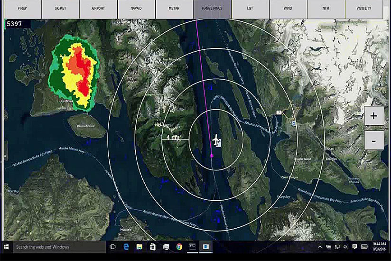Click the Gustavus map label
This screenshot has width=391, height=261.
pos(67,101)
